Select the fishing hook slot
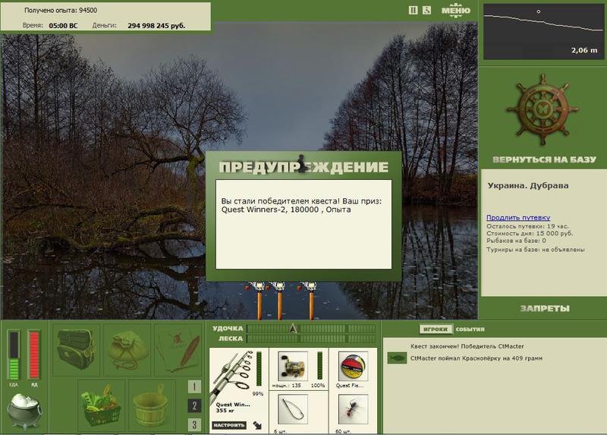Viewport: 607px width, 435px height. coord(293,409)
